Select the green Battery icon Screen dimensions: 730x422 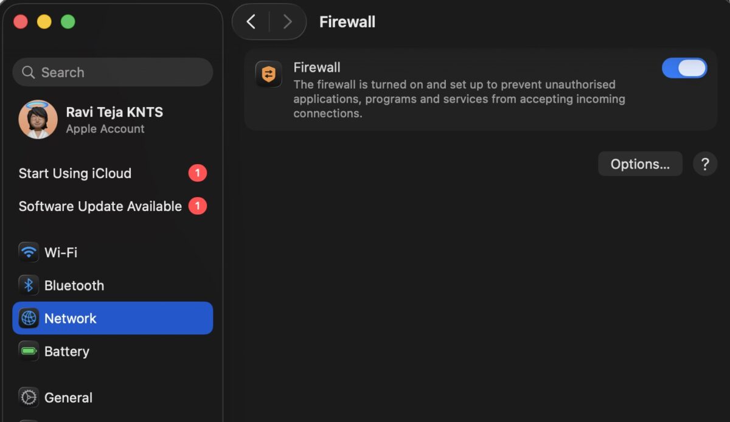29,351
